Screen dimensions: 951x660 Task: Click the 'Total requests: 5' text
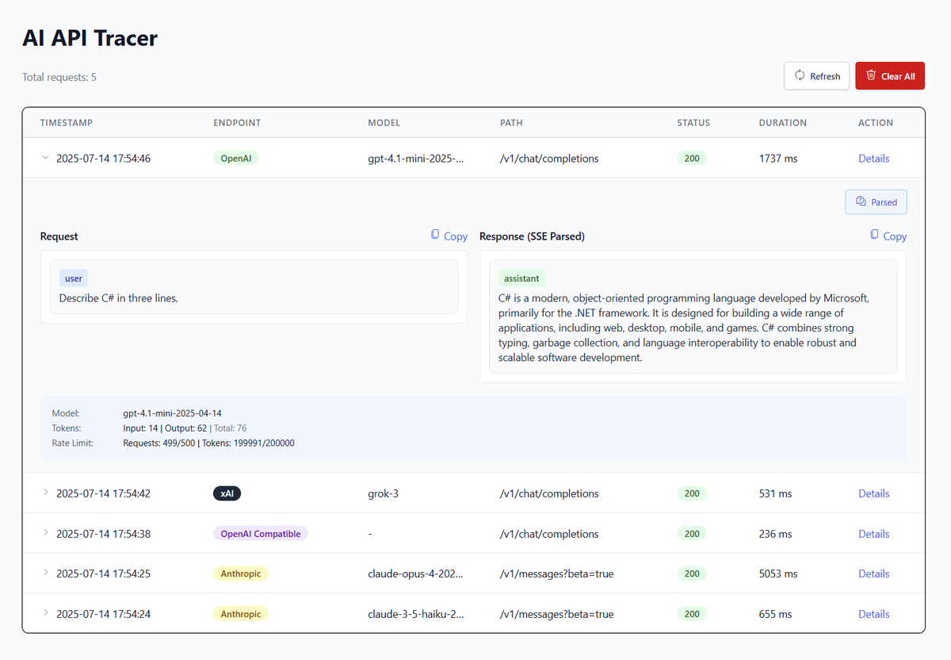(59, 77)
